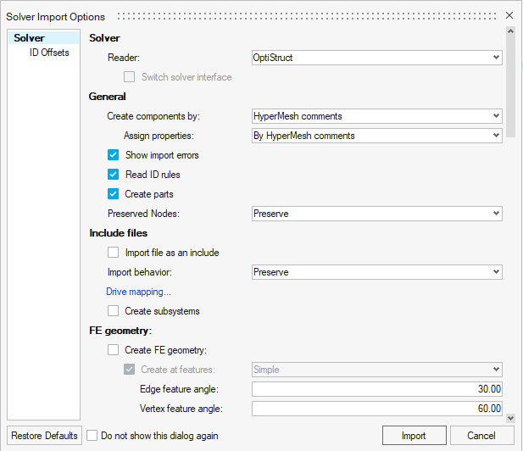Click the Edge feature angle field
This screenshot has width=523, height=451.
[376, 389]
